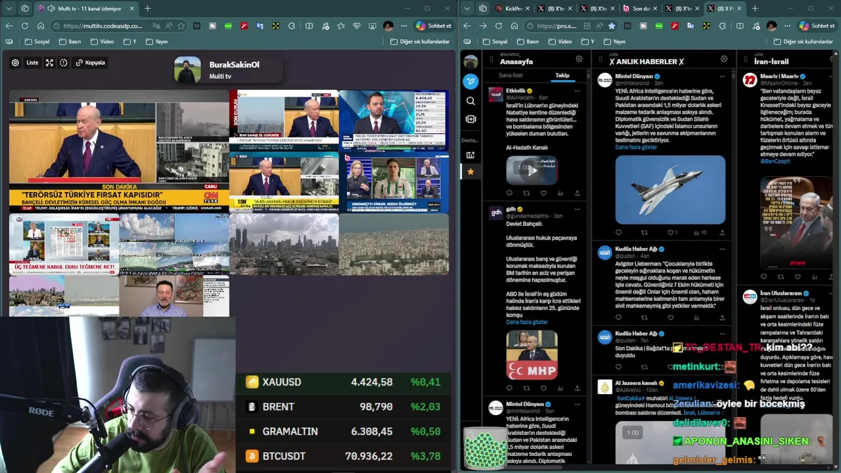Open more options on Etkinlik post
Image resolution: width=841 pixels, height=473 pixels.
578,91
